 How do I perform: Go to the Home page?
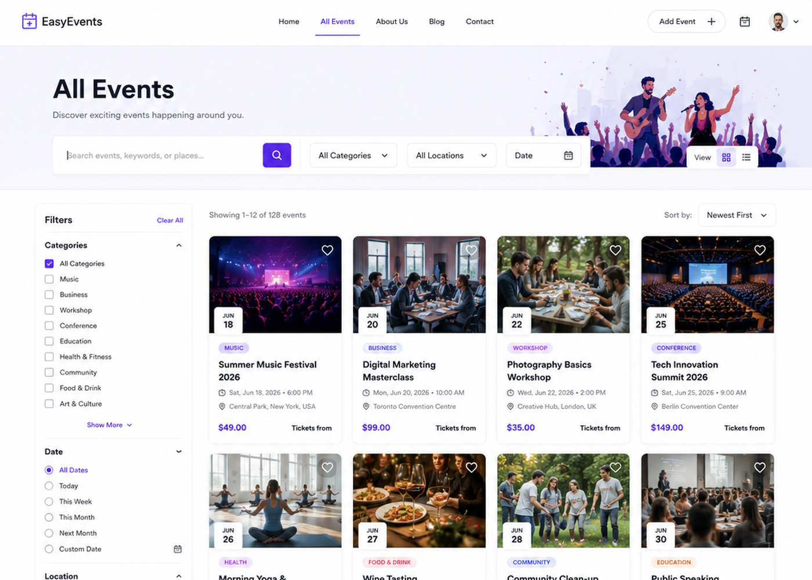coord(289,21)
